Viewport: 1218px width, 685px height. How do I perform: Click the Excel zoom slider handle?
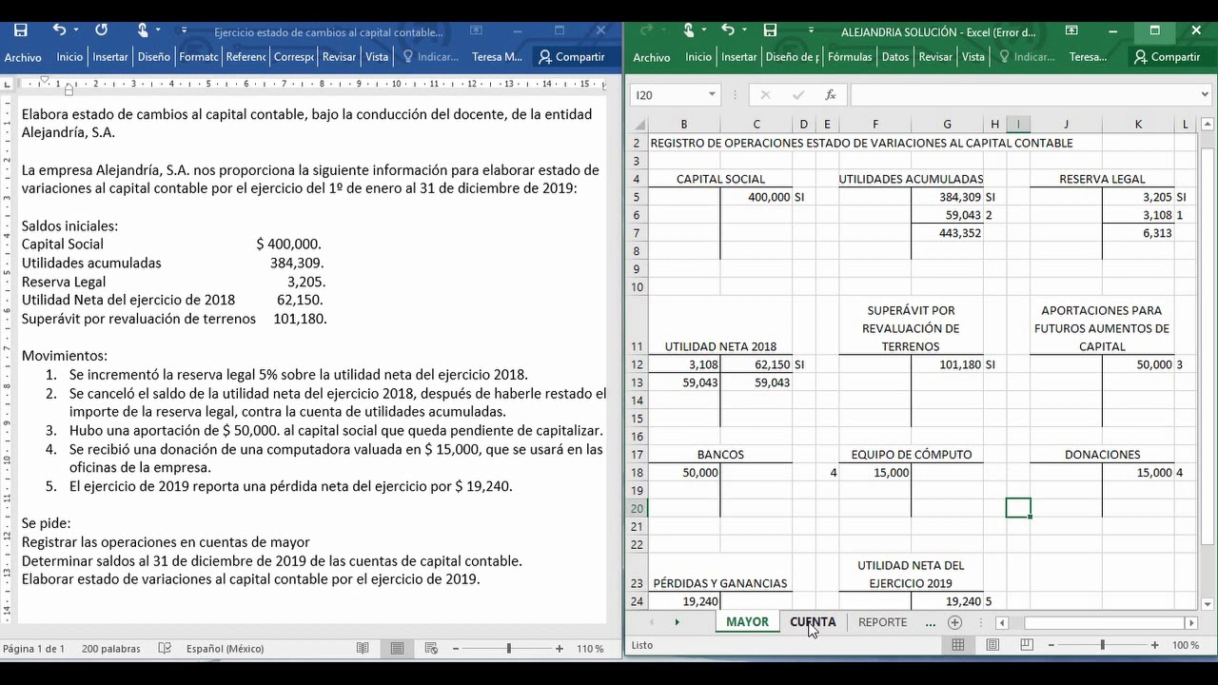(1102, 645)
